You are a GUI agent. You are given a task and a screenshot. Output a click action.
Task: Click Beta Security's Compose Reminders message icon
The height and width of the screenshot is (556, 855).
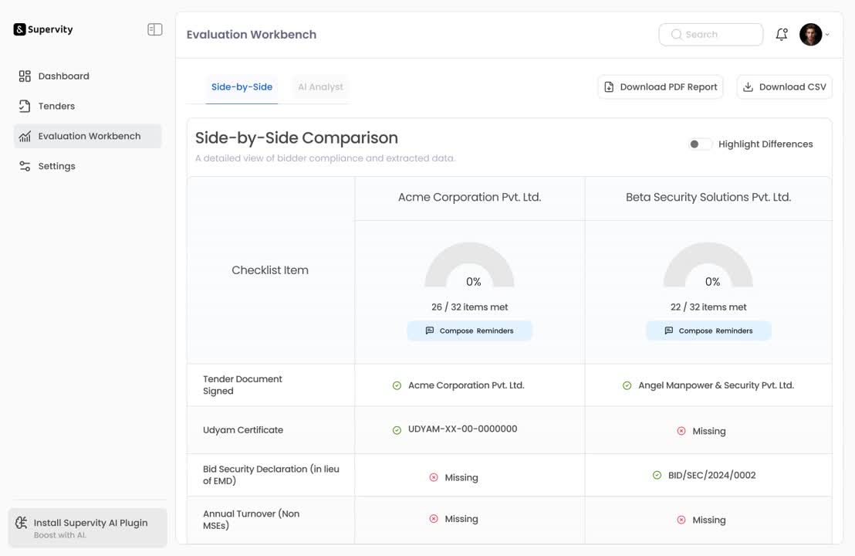pyautogui.click(x=668, y=331)
